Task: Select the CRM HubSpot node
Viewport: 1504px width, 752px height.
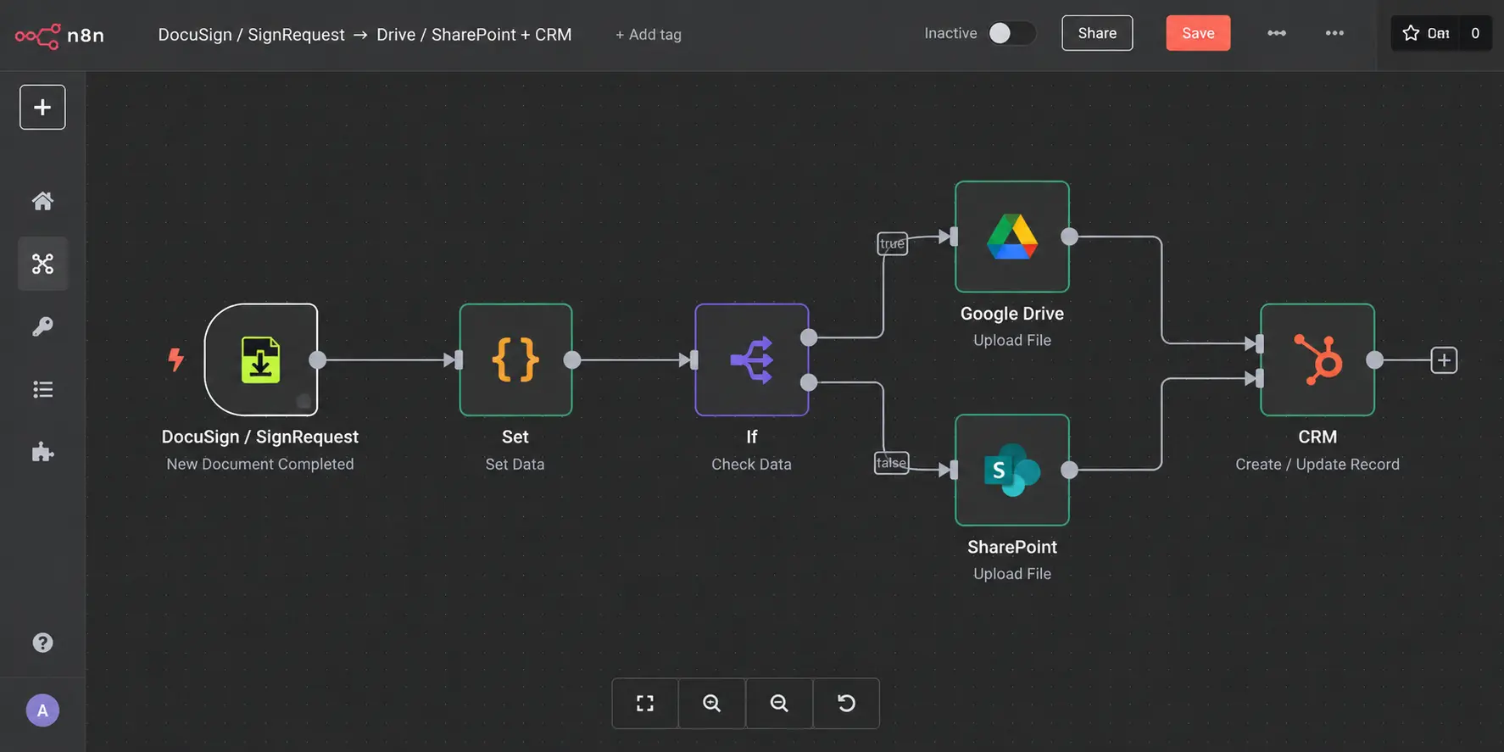Action: click(x=1317, y=359)
